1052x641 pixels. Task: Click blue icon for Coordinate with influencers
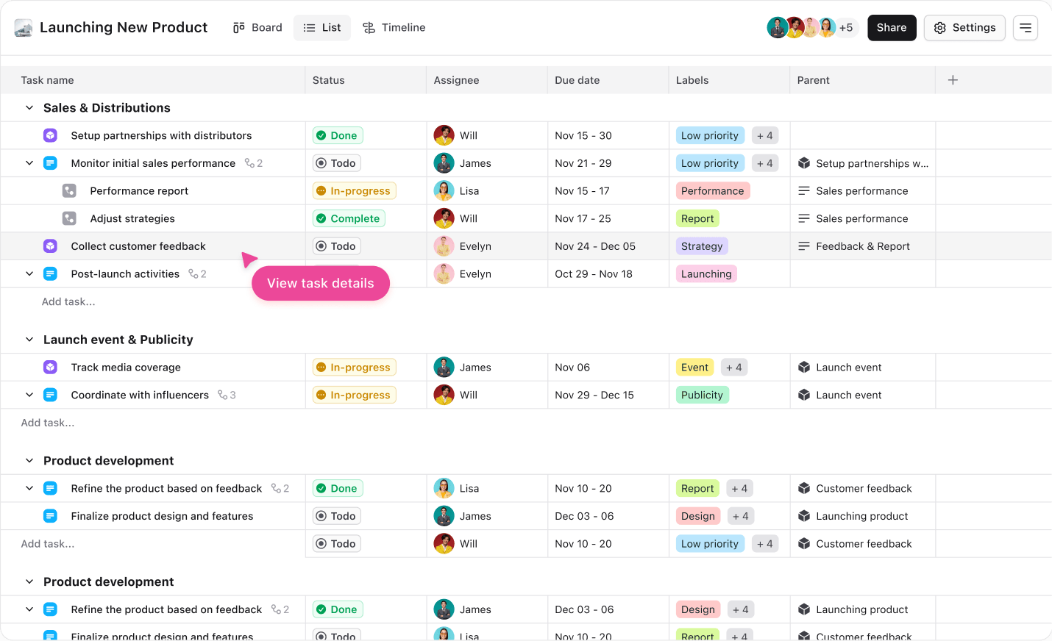[x=50, y=395]
